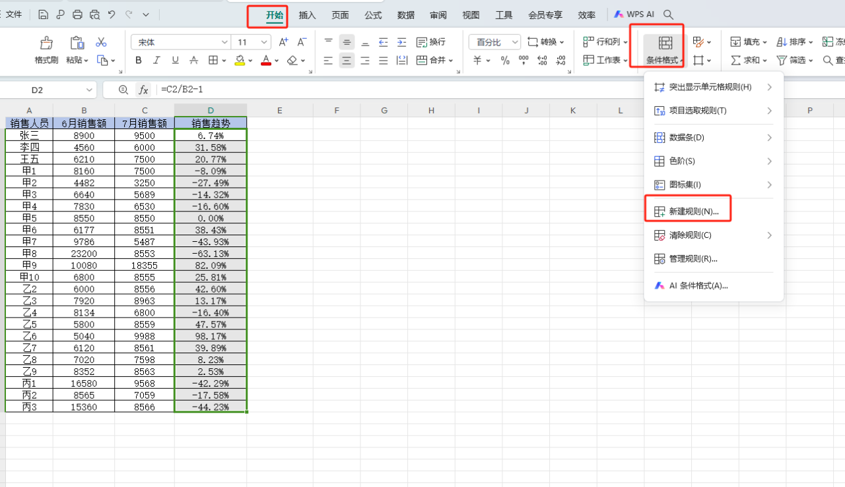
Task: Open the Worksheet (工作表) menu
Action: coord(605,60)
